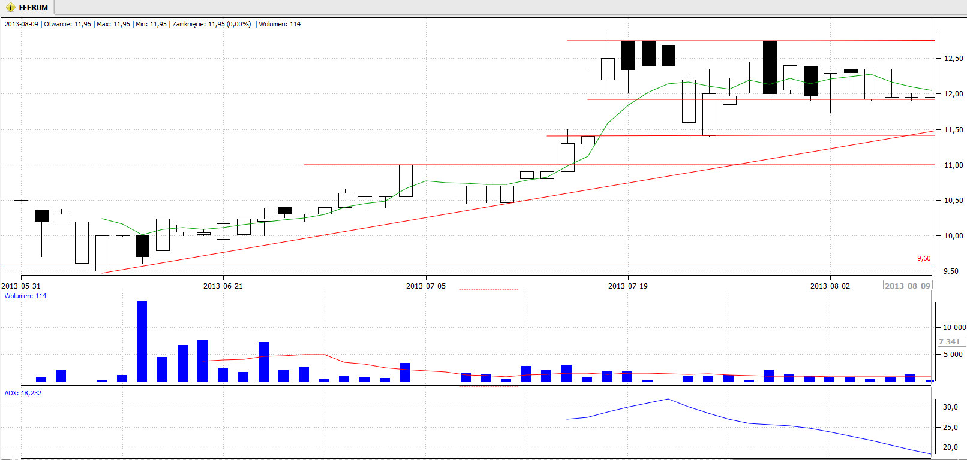
Task: Click the 11,00 price axis label
Action: point(954,165)
